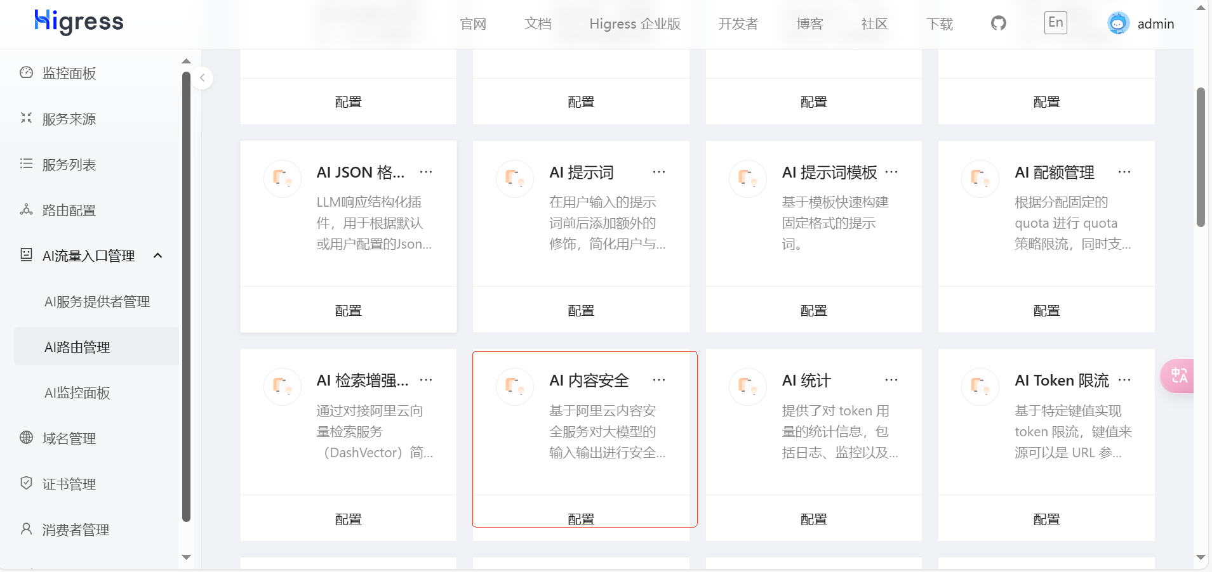The image size is (1212, 572).
Task: Click the AI 检索增强 plugin icon
Action: tap(283, 386)
